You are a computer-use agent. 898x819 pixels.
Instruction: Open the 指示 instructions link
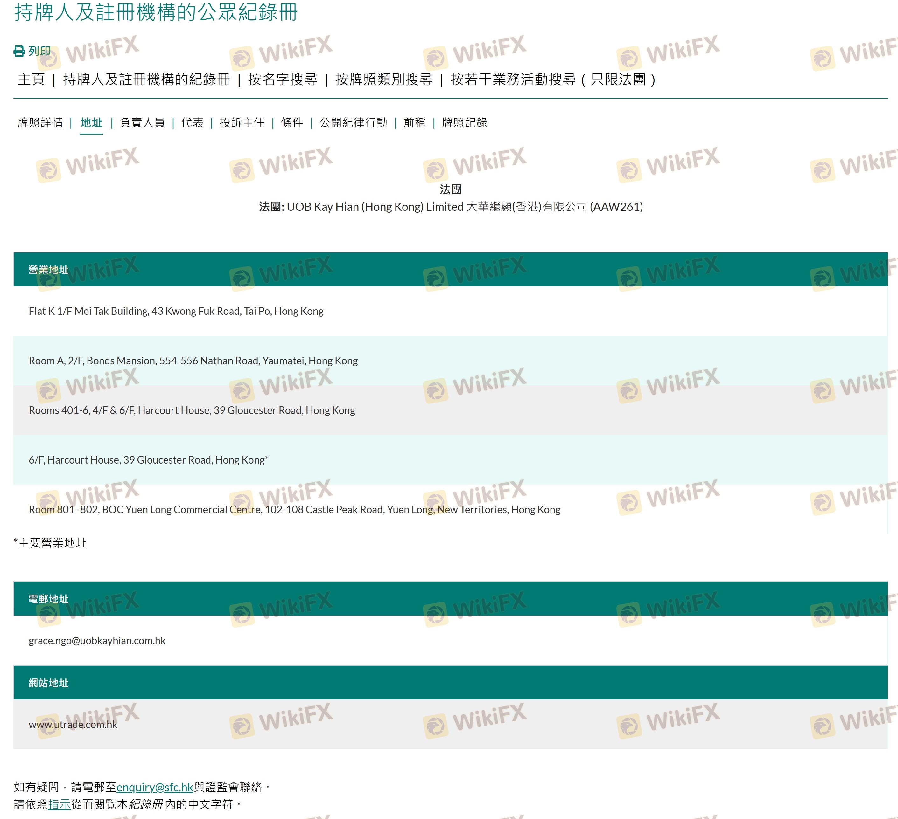coord(59,804)
